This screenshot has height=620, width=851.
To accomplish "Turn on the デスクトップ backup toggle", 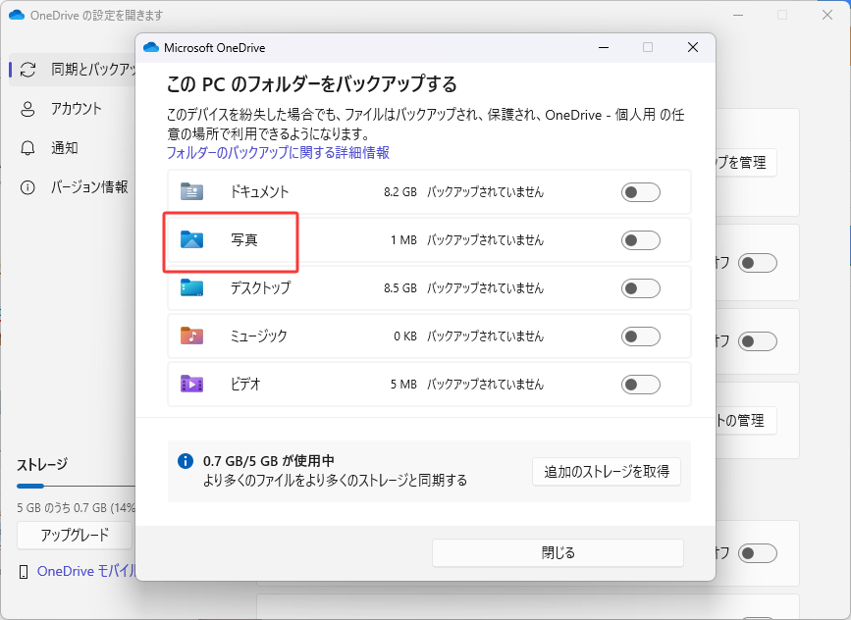I will (640, 288).
